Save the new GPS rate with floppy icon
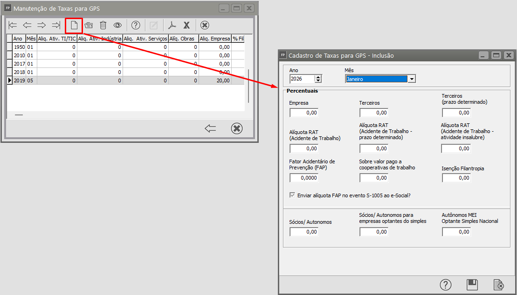Viewport: 517px width, 295px height. (472, 284)
